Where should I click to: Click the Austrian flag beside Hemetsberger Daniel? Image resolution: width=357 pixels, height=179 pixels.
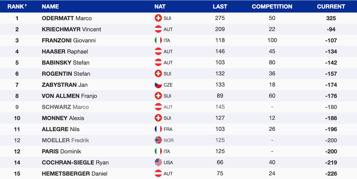click(158, 174)
